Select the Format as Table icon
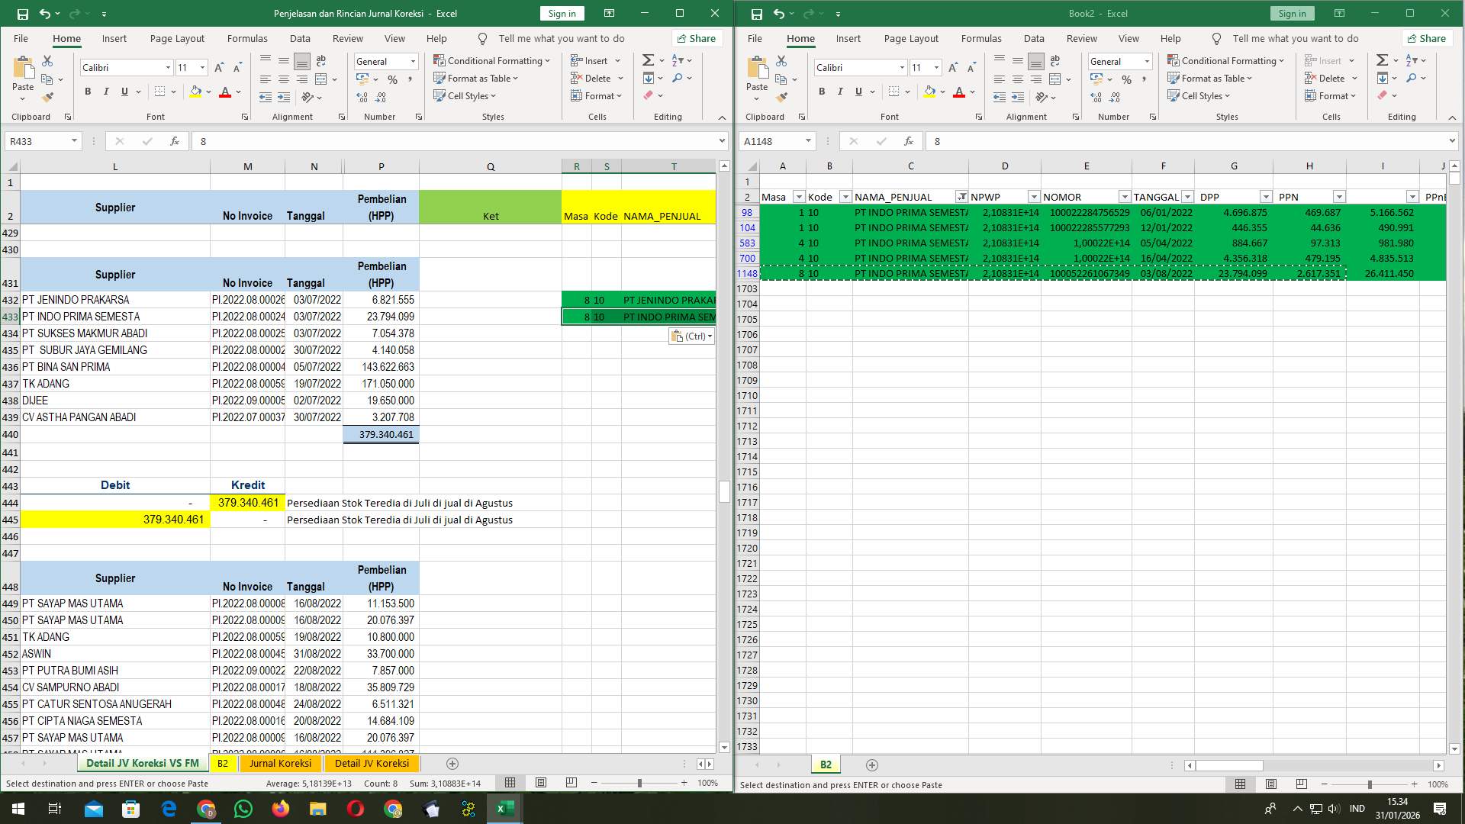Image resolution: width=1465 pixels, height=824 pixels. (441, 78)
